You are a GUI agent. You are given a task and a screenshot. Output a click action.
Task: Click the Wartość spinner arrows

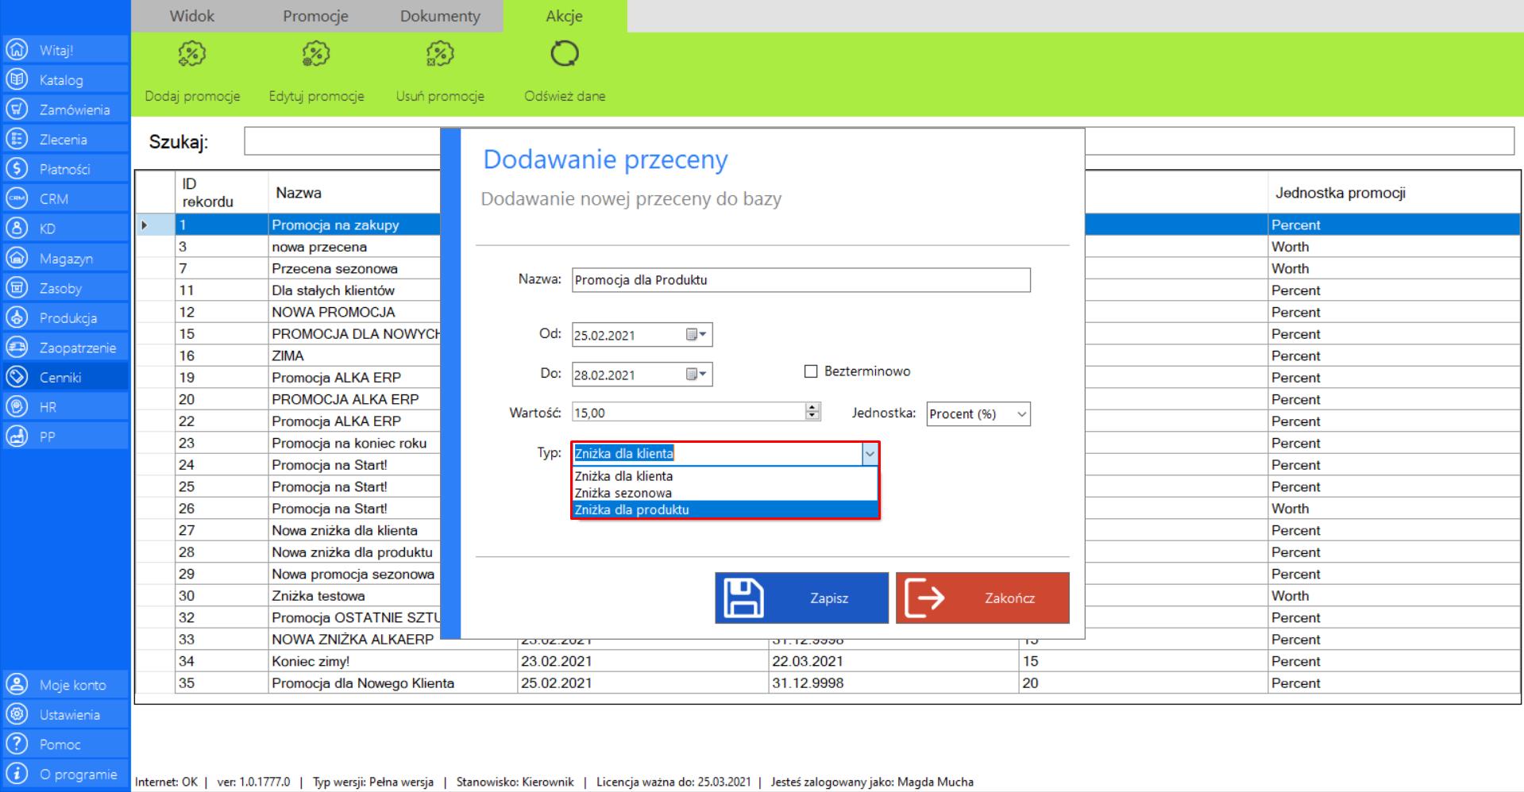click(x=812, y=412)
